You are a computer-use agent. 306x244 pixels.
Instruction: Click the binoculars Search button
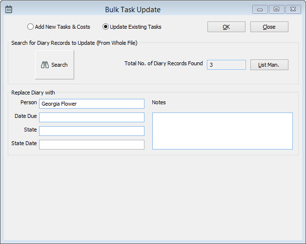coord(55,65)
